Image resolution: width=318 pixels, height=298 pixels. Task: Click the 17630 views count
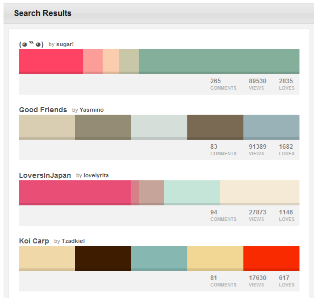point(257,277)
